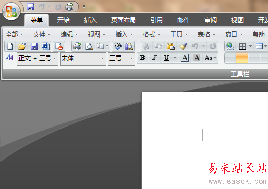Open 插入 ribbon tab
The height and width of the screenshot is (189, 268).
tap(91, 20)
